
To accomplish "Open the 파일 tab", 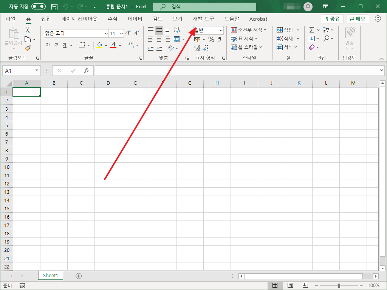I will pyautogui.click(x=10, y=19).
